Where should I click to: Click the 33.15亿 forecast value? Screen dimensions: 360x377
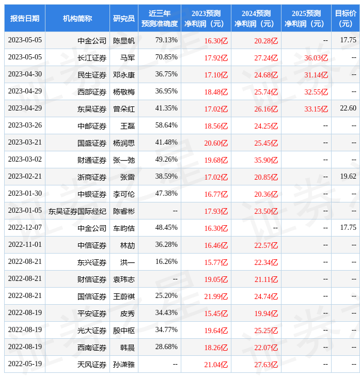click(x=316, y=109)
